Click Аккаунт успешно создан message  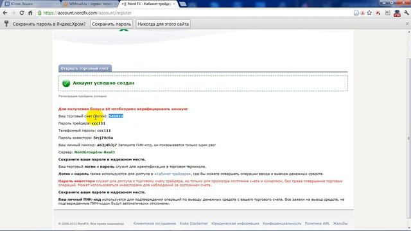pyautogui.click(x=103, y=83)
